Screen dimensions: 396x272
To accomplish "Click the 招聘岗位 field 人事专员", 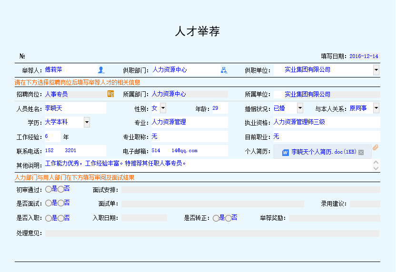I will [76, 94].
